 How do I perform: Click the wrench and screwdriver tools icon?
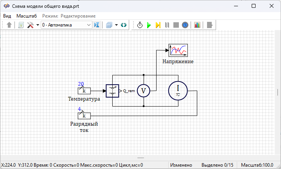tap(30, 25)
